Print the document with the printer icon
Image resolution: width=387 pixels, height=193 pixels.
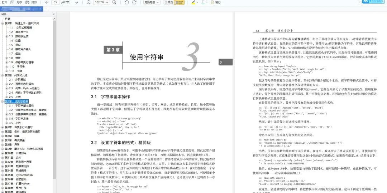click(x=27, y=2)
